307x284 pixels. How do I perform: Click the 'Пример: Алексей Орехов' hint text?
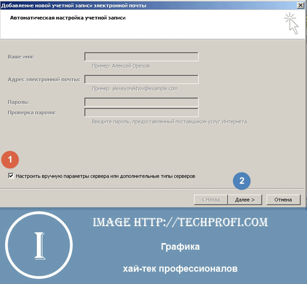point(121,66)
